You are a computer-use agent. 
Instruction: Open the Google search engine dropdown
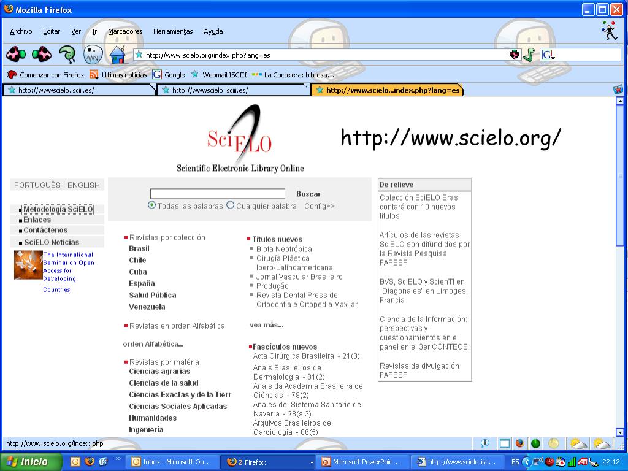(548, 55)
